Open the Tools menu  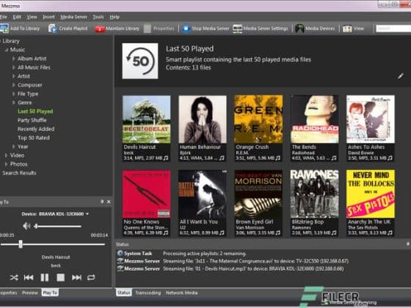click(98, 17)
